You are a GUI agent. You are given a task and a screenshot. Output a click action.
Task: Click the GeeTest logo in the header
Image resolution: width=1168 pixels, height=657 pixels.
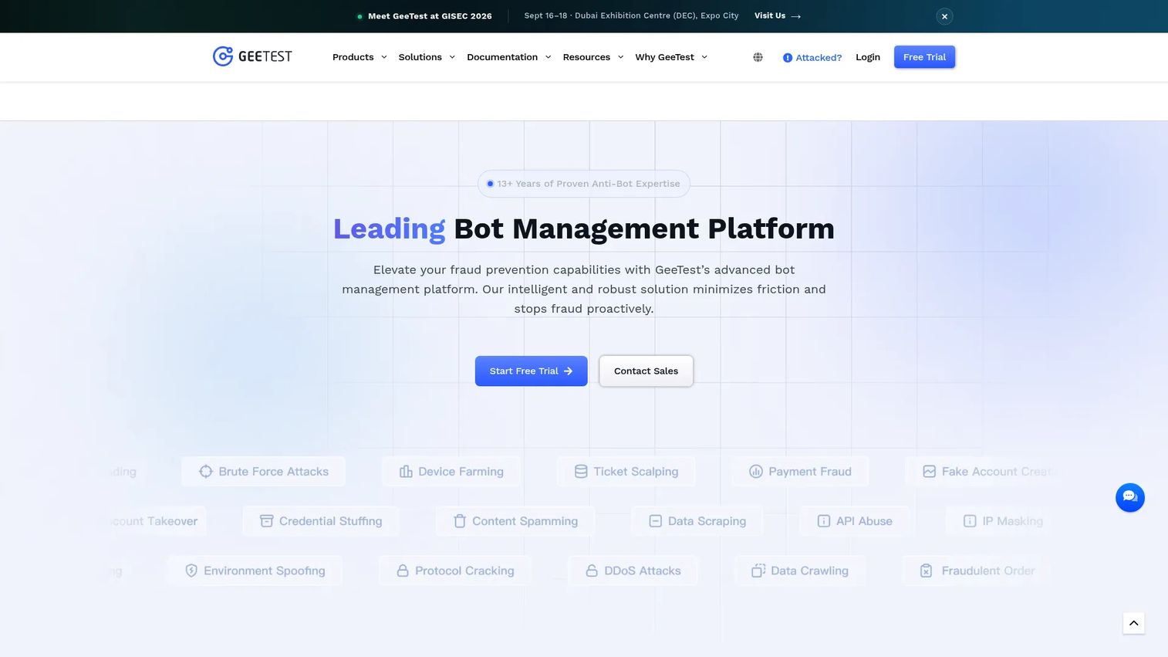[252, 56]
